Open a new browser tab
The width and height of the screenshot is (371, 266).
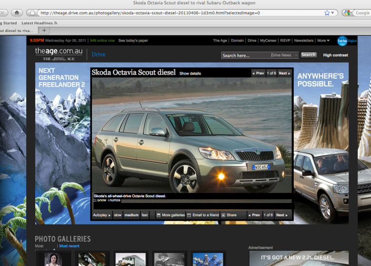pos(44,30)
